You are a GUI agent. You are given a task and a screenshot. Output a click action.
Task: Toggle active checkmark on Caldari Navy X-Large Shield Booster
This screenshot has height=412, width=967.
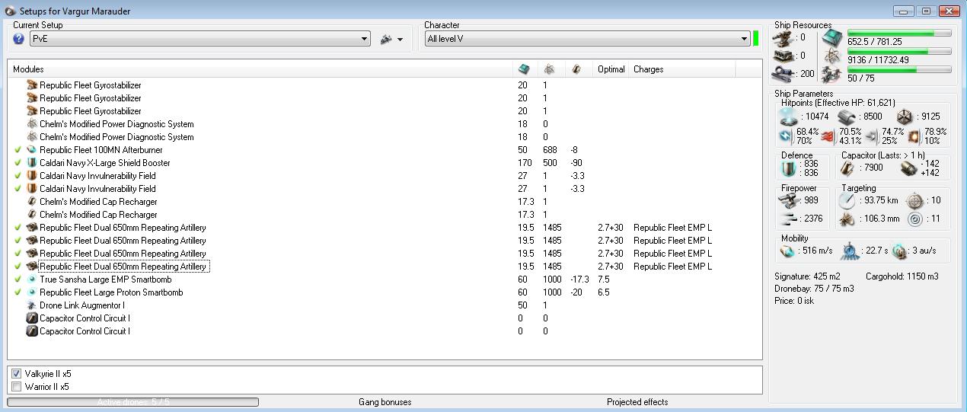[x=18, y=163]
